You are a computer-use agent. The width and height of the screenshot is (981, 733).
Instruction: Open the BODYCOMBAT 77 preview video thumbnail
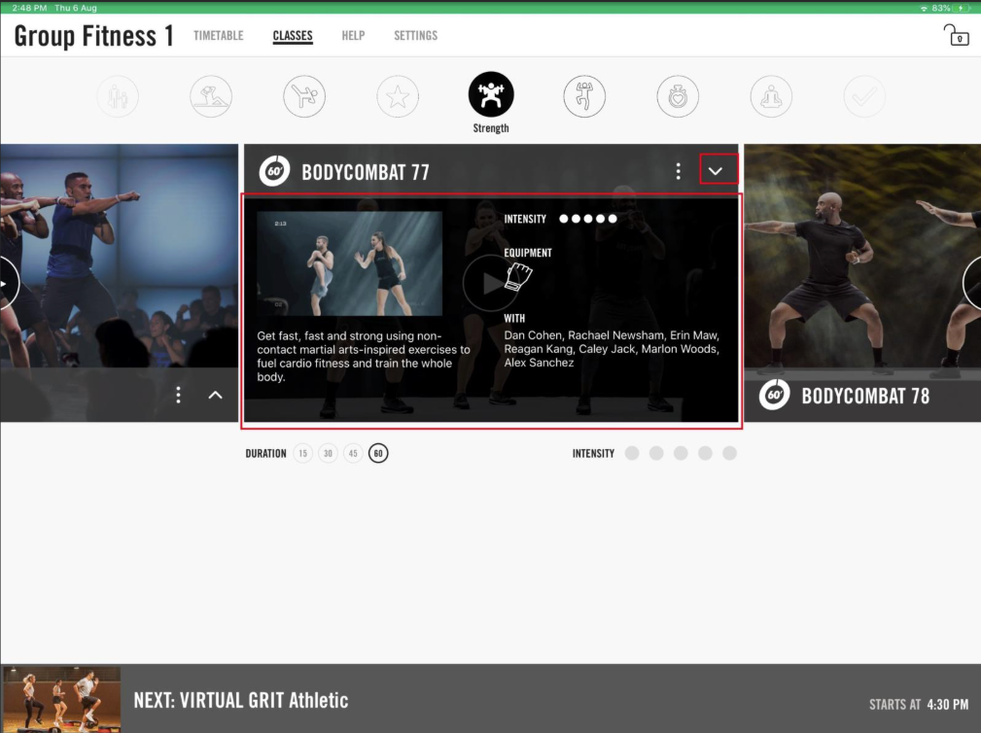[350, 263]
